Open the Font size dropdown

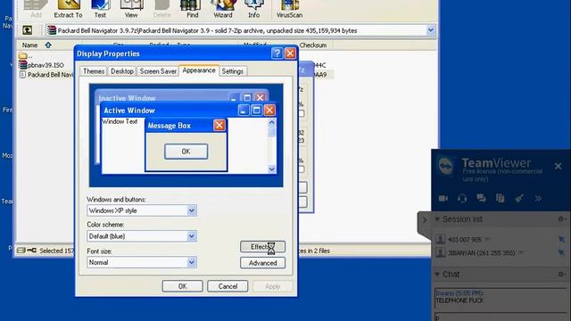pos(192,262)
